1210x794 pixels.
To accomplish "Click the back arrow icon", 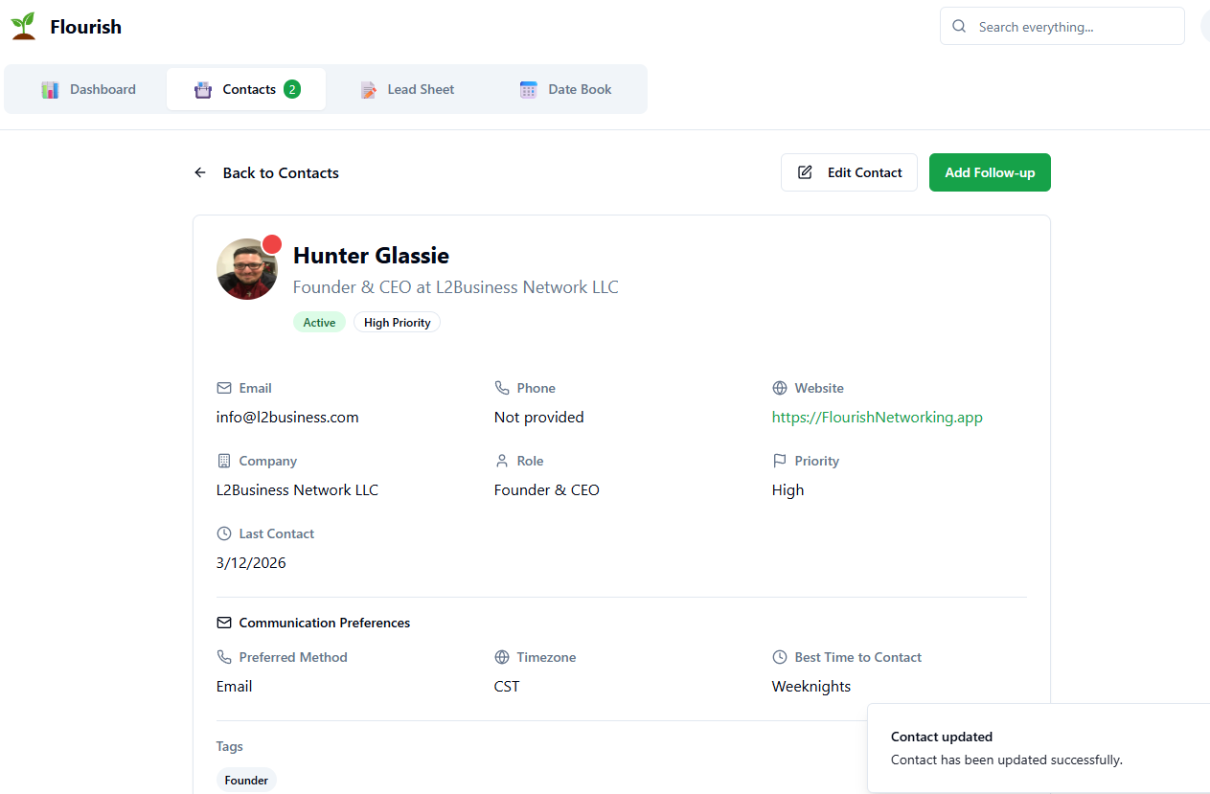I will coord(200,172).
